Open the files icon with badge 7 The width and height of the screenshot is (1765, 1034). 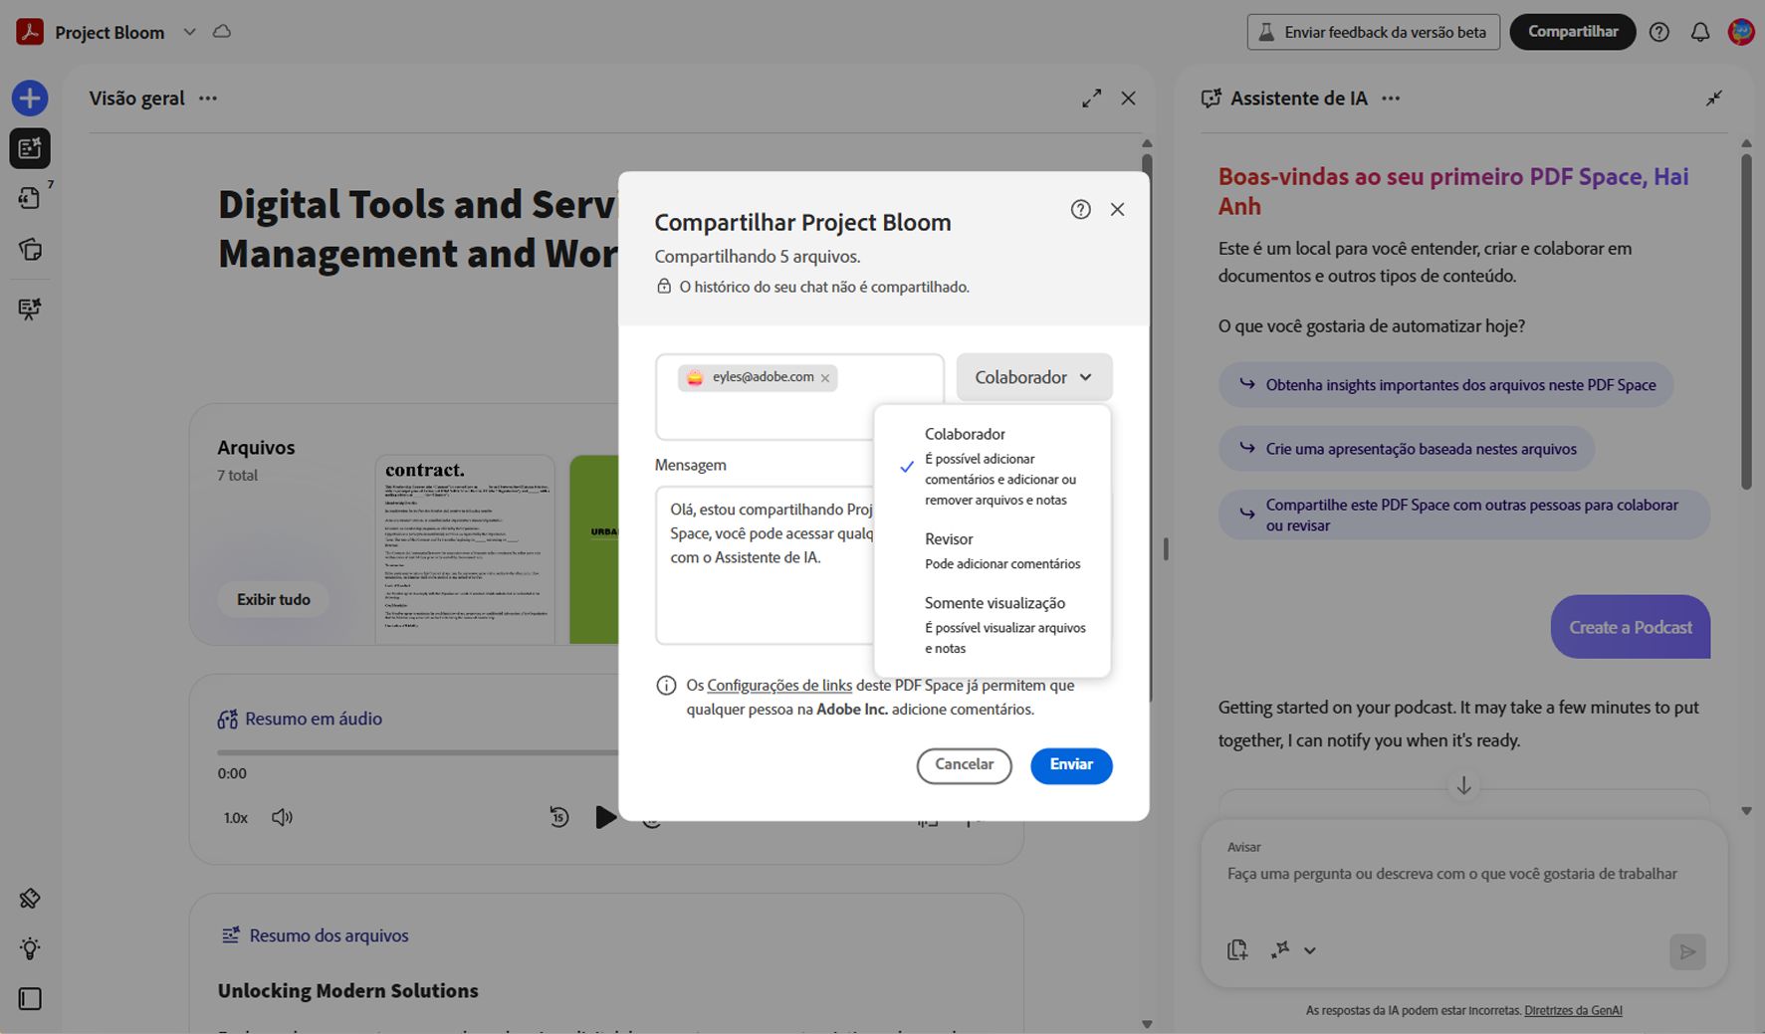[30, 198]
